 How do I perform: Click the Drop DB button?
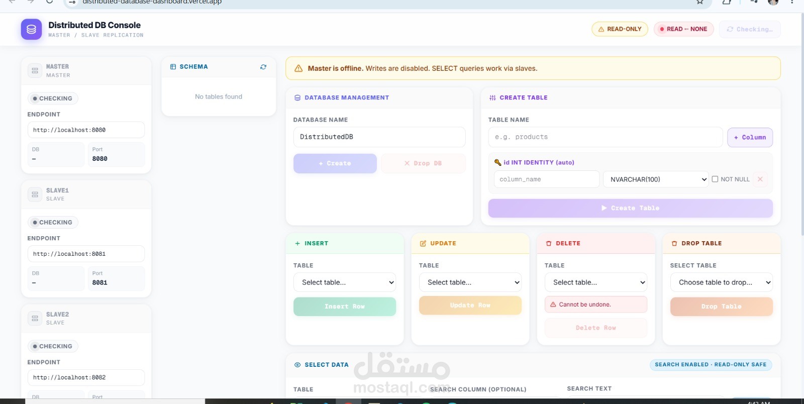[423, 163]
